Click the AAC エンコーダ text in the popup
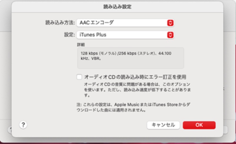The image size is (236, 144). click(97, 23)
